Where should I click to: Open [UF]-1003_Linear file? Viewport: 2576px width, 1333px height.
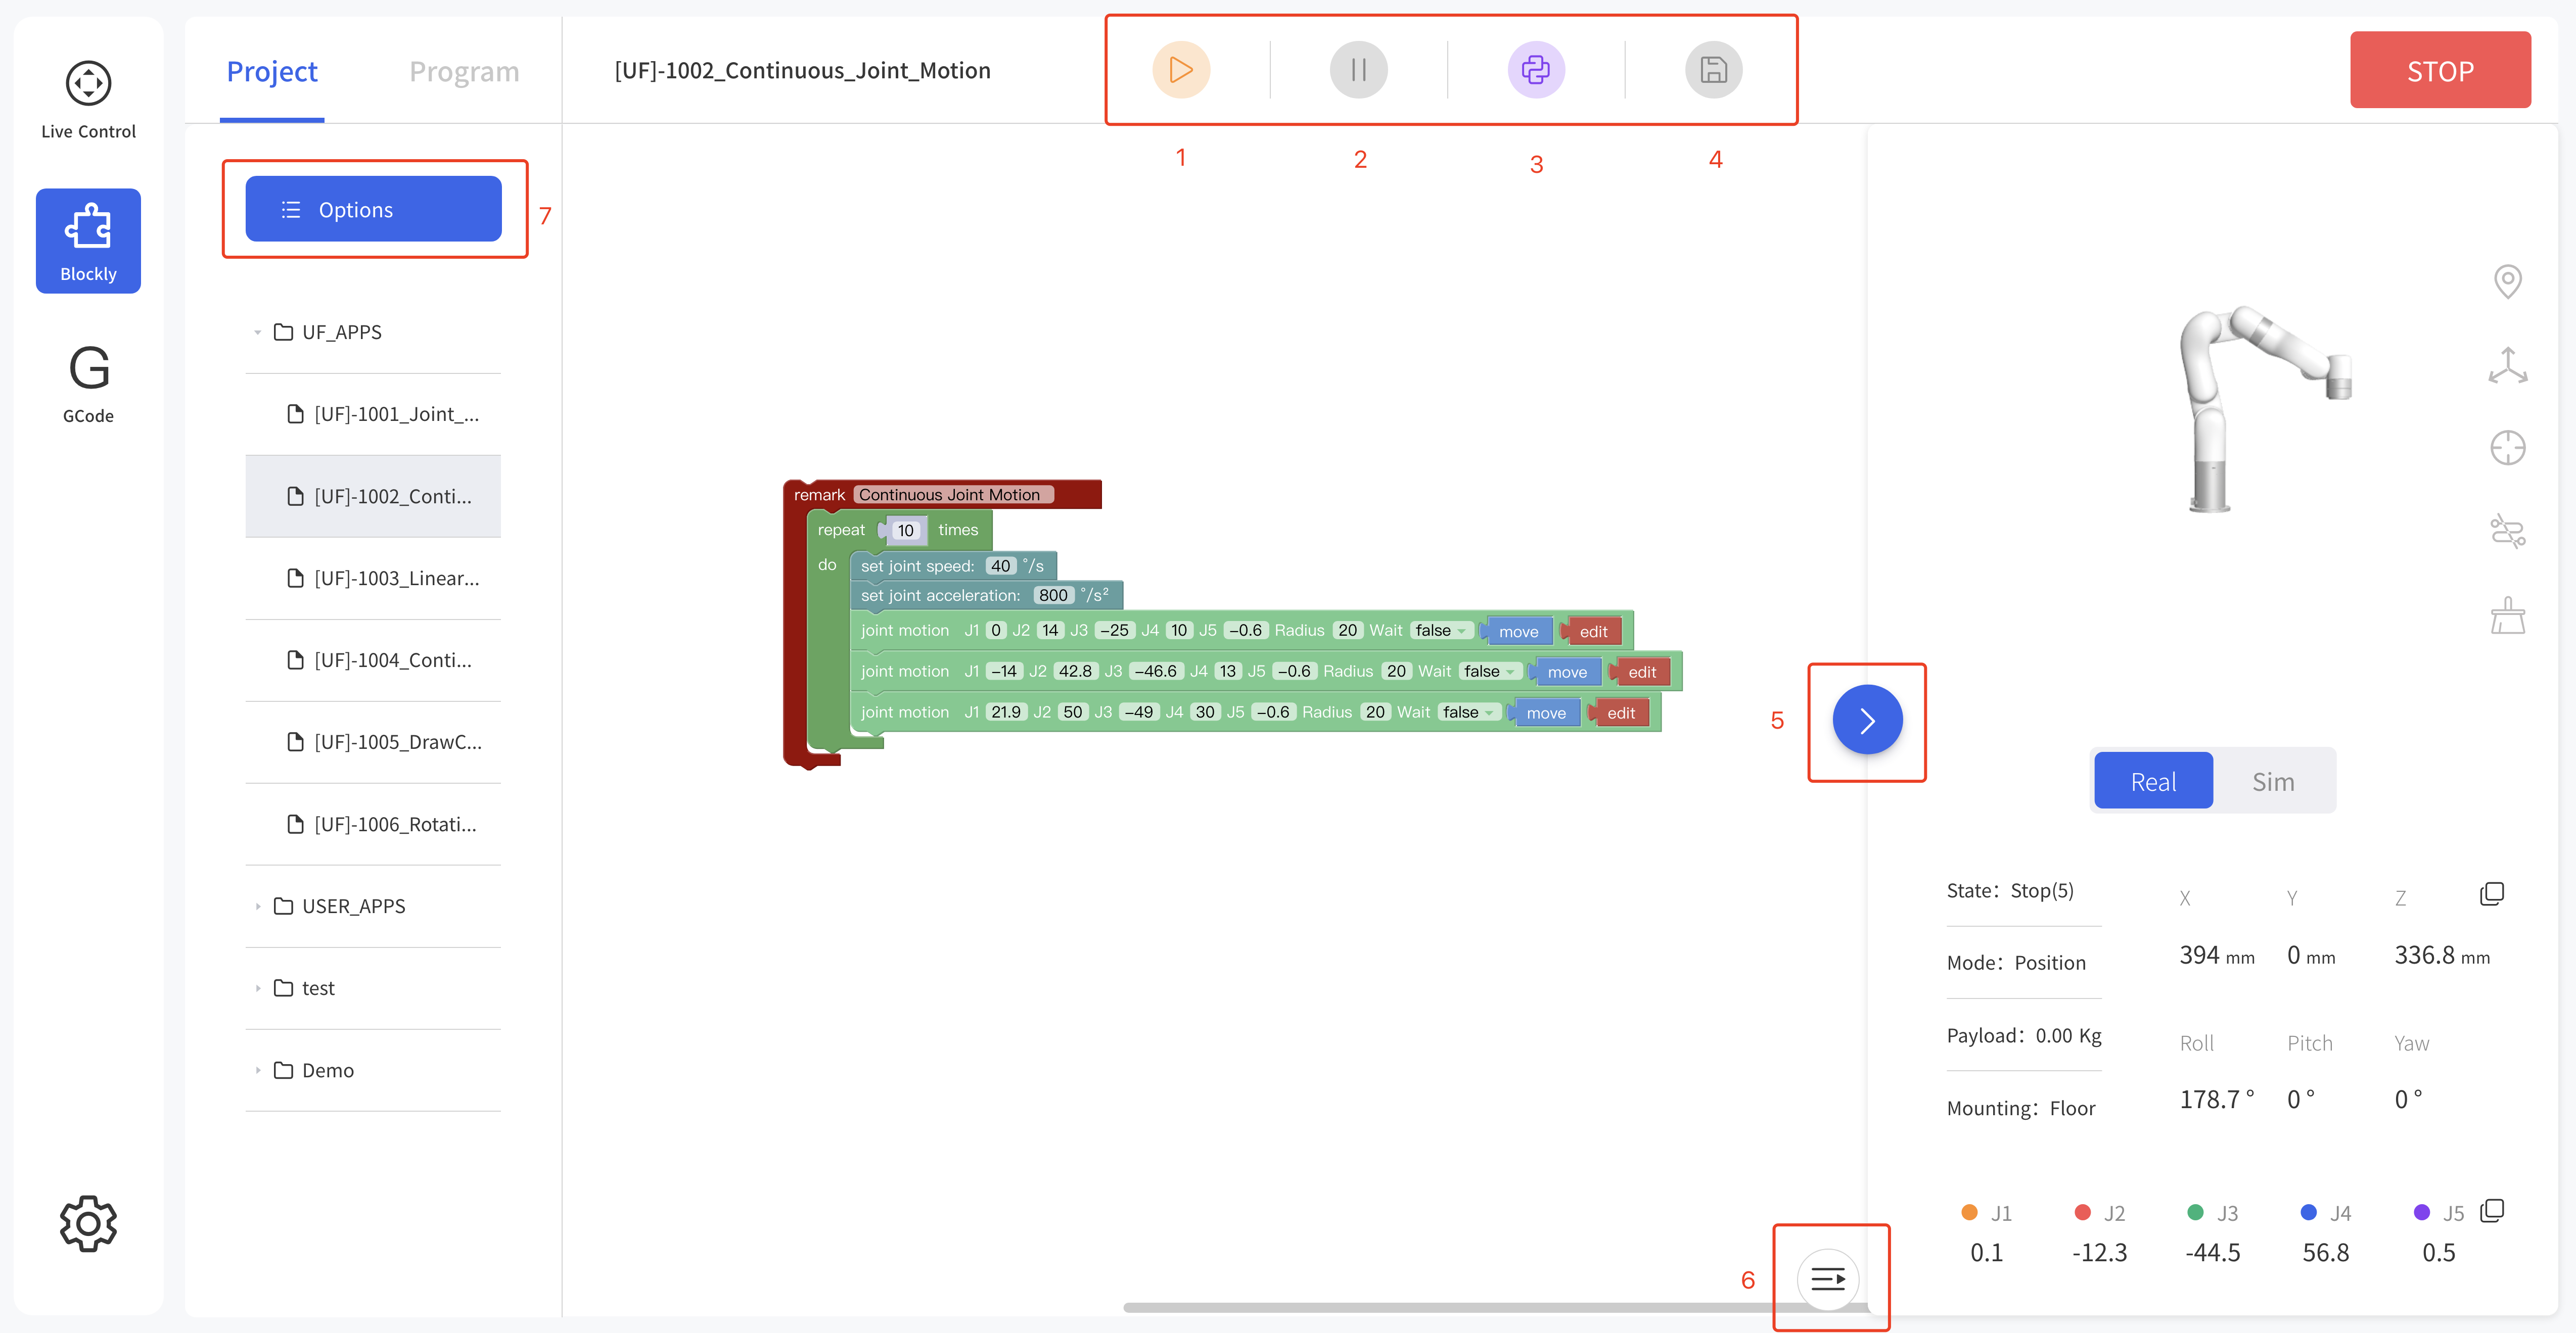point(373,578)
